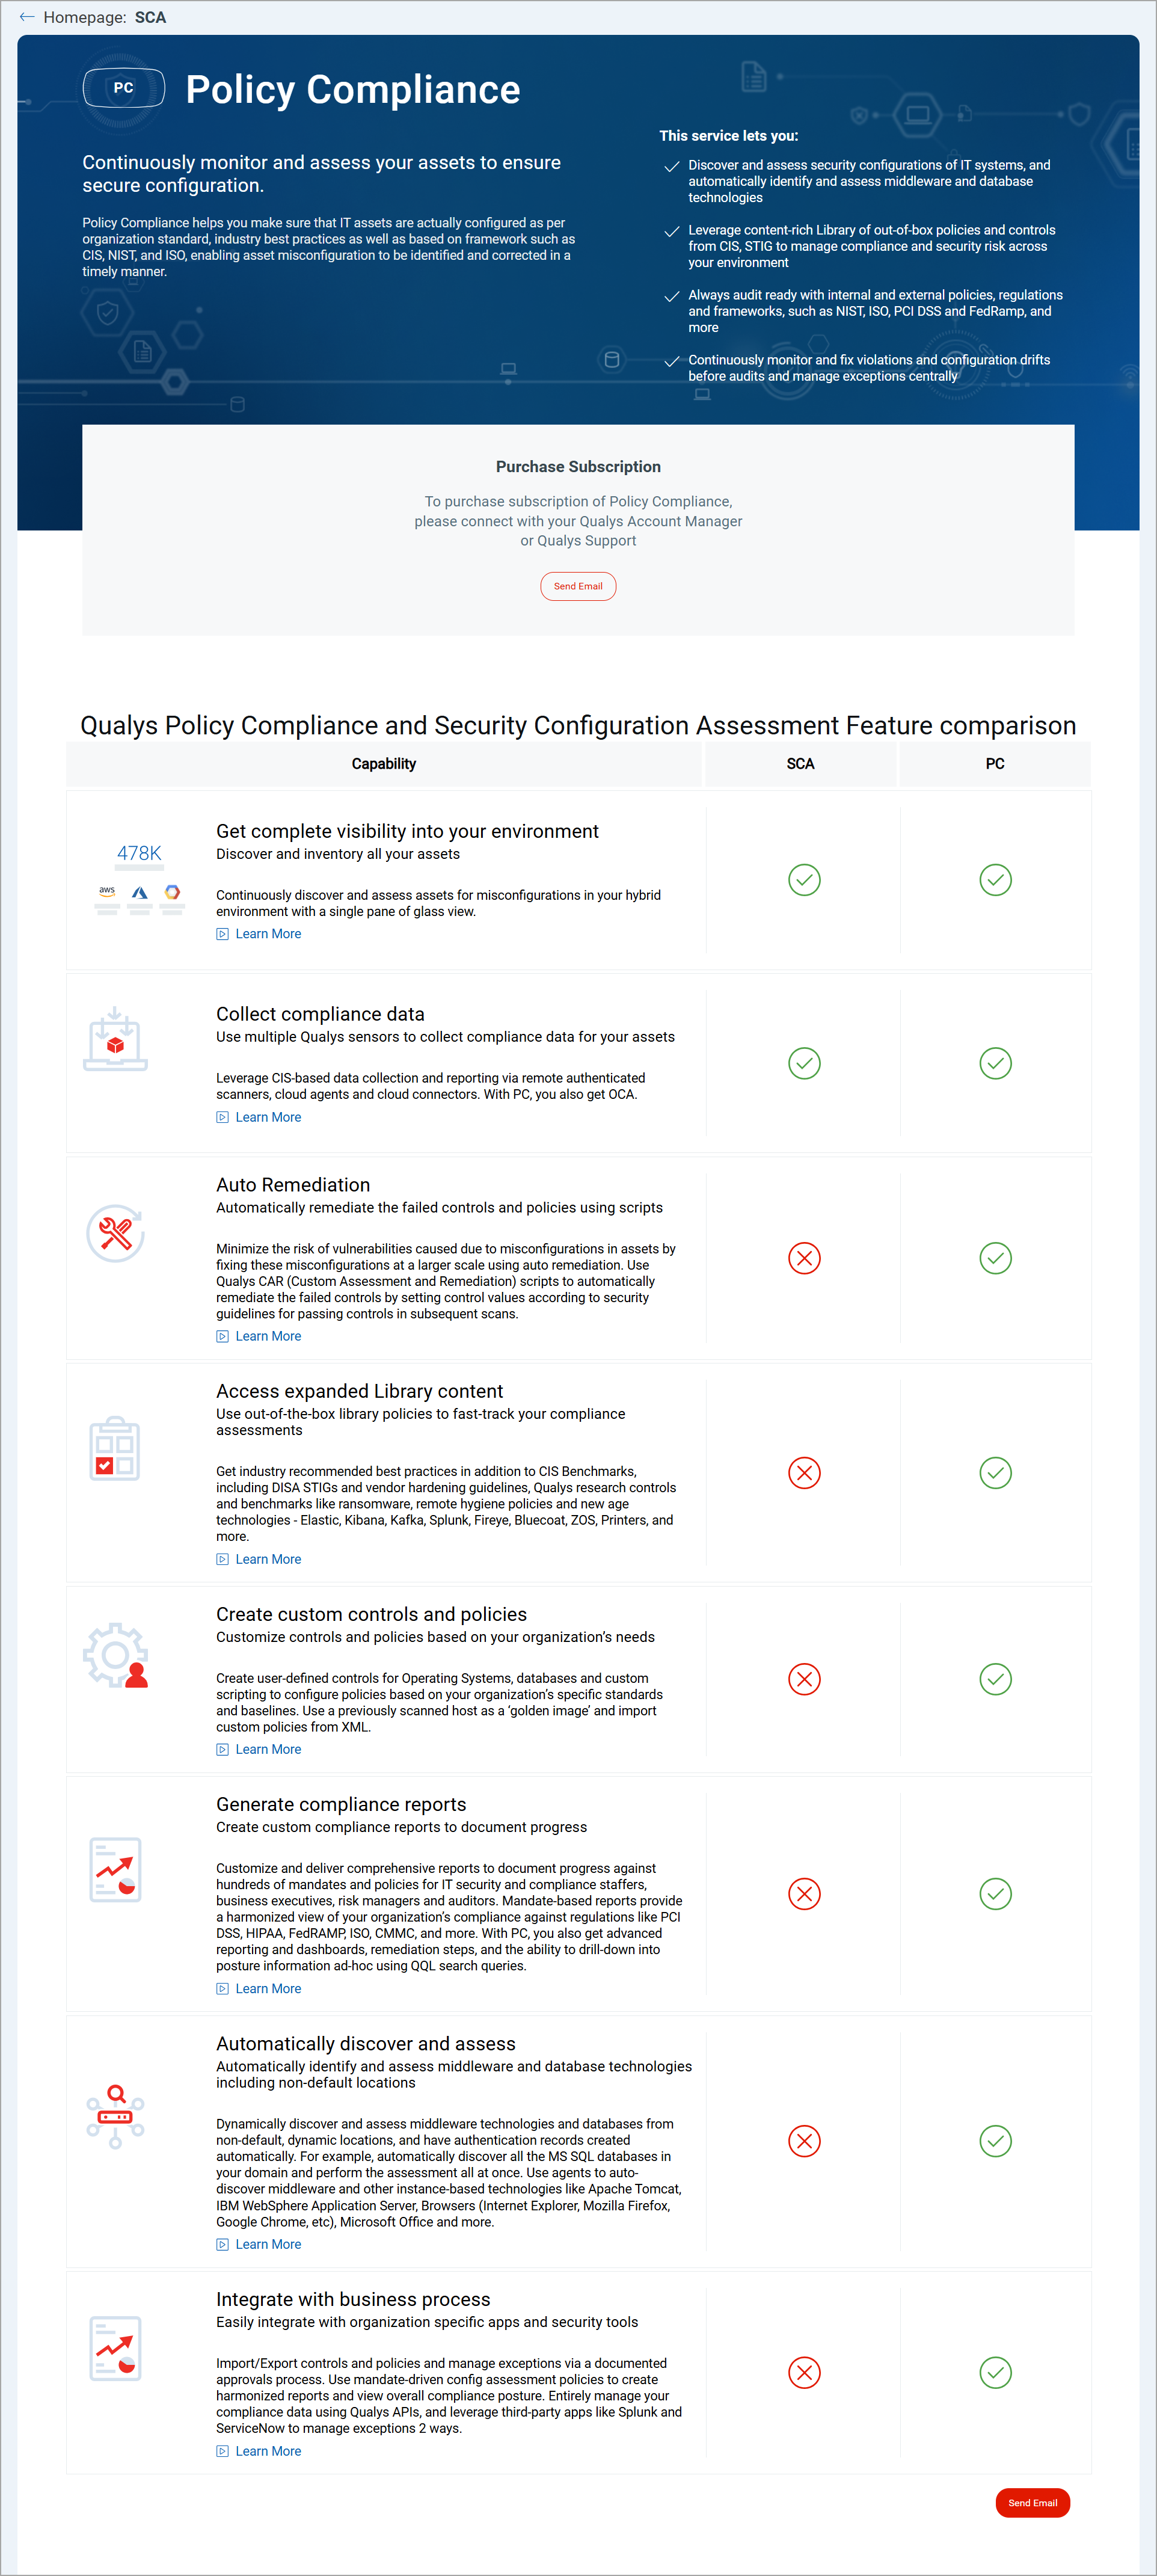Image resolution: width=1157 pixels, height=2576 pixels.
Task: Click the back arrow beside Homepage
Action: point(26,16)
